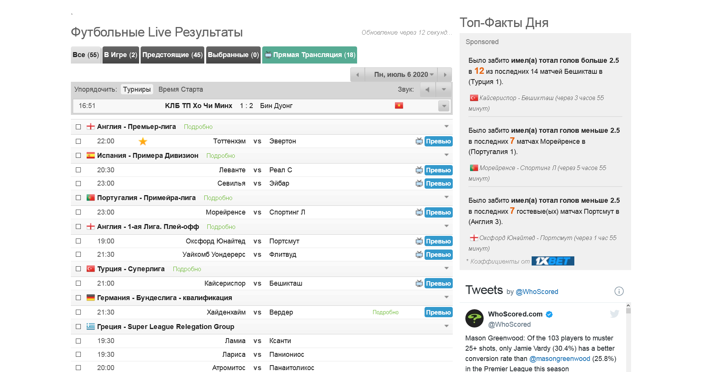Viewport: 702px width, 372px height.
Task: Click the Vietnam flag in the ticker
Action: [399, 105]
